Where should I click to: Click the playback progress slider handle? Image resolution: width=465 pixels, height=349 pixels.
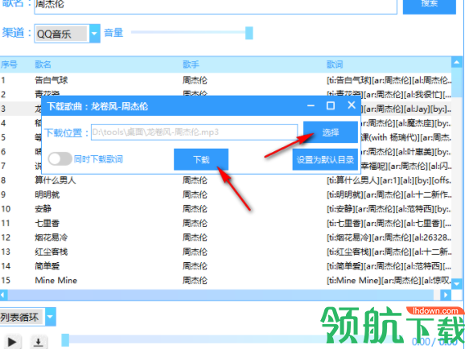click(65, 340)
